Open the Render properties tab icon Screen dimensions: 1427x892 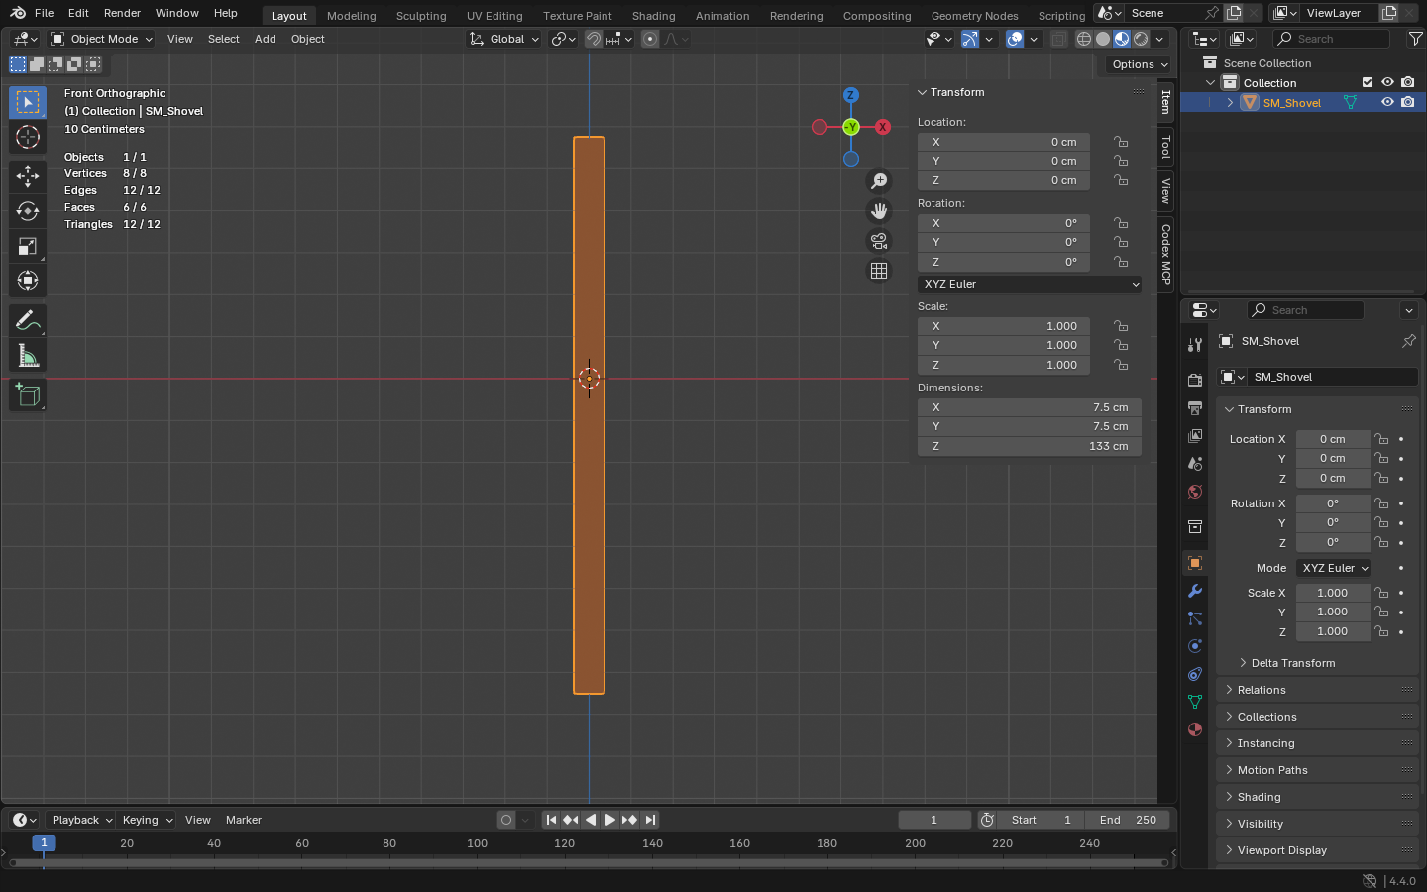(1195, 381)
